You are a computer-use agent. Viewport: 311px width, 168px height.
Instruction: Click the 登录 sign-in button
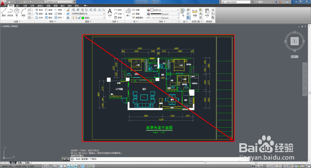[x=260, y=2]
